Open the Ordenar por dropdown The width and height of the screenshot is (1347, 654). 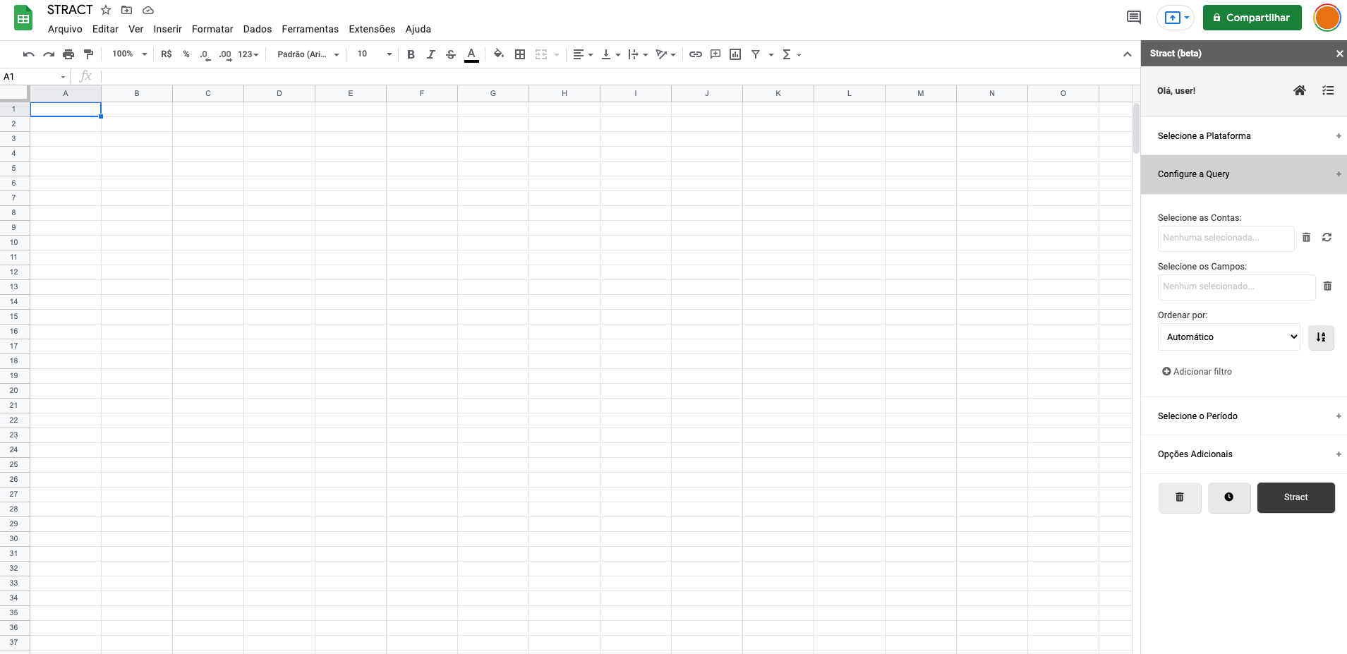tap(1228, 337)
